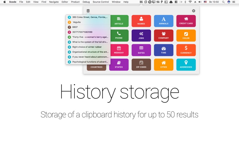
Task: Select history entry '6807'
Action: point(88,27)
